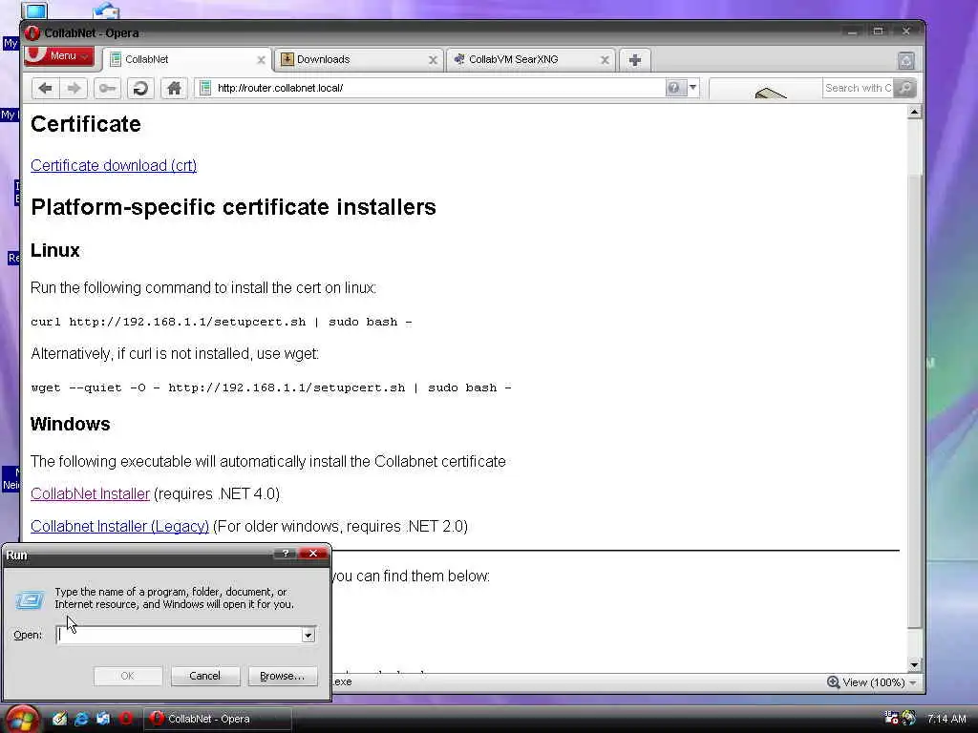Expand the Run dialog Open dropdown
The image size is (978, 733).
[x=308, y=635]
